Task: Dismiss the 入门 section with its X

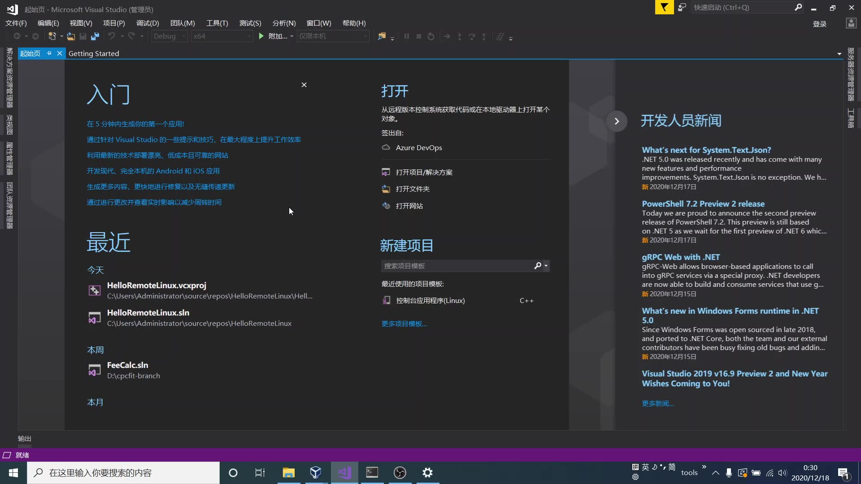Action: [304, 85]
